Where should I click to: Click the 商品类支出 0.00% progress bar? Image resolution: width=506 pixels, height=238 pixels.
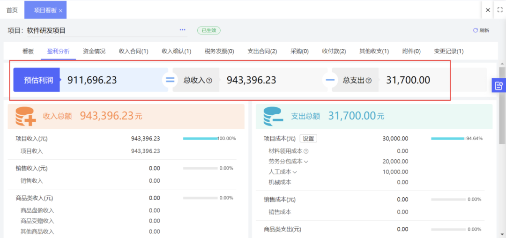click(448, 229)
